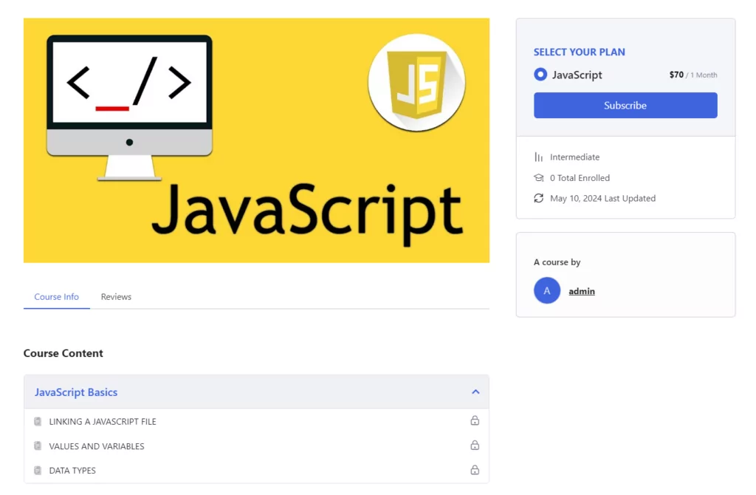Open the Data Types lesson

72,471
